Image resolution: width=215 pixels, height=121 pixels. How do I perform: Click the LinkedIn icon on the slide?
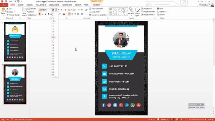click(x=127, y=105)
